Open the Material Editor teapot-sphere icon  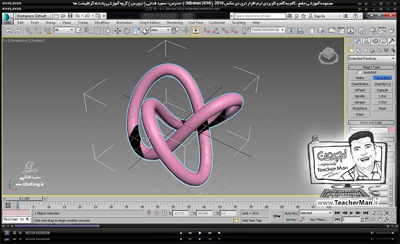pos(361,31)
